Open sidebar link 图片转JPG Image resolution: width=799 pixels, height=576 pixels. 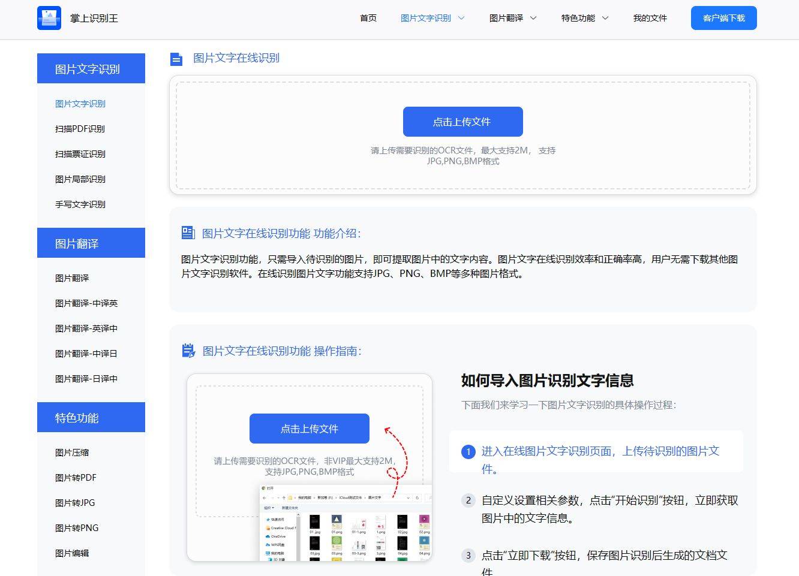(75, 503)
